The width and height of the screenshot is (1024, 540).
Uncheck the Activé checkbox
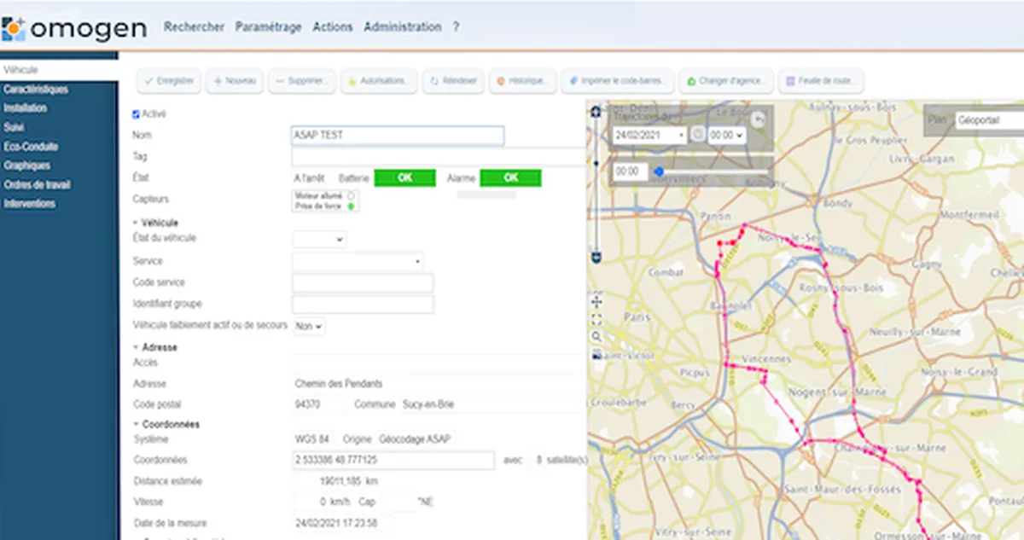coord(136,113)
